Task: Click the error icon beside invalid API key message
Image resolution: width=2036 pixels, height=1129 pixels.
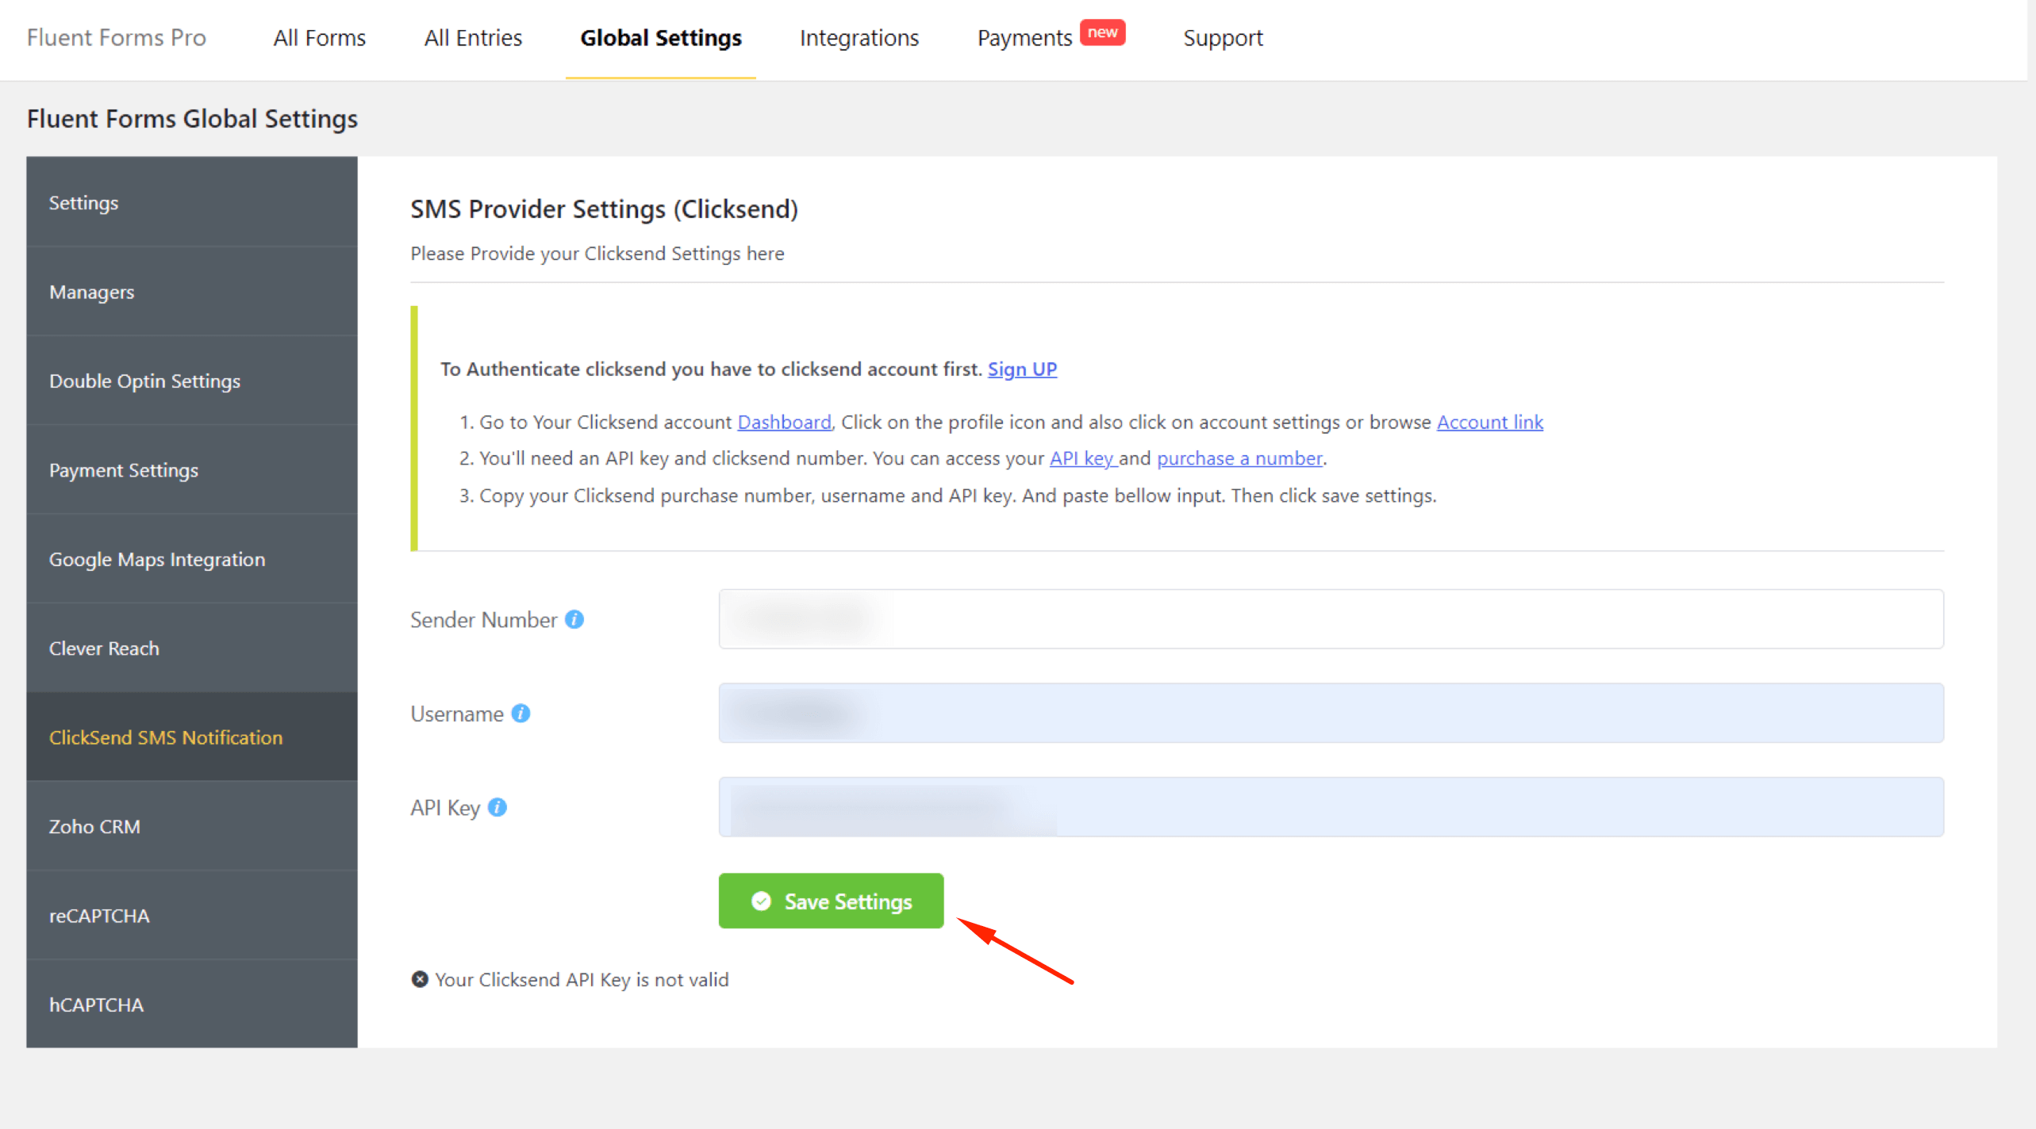Action: (420, 979)
